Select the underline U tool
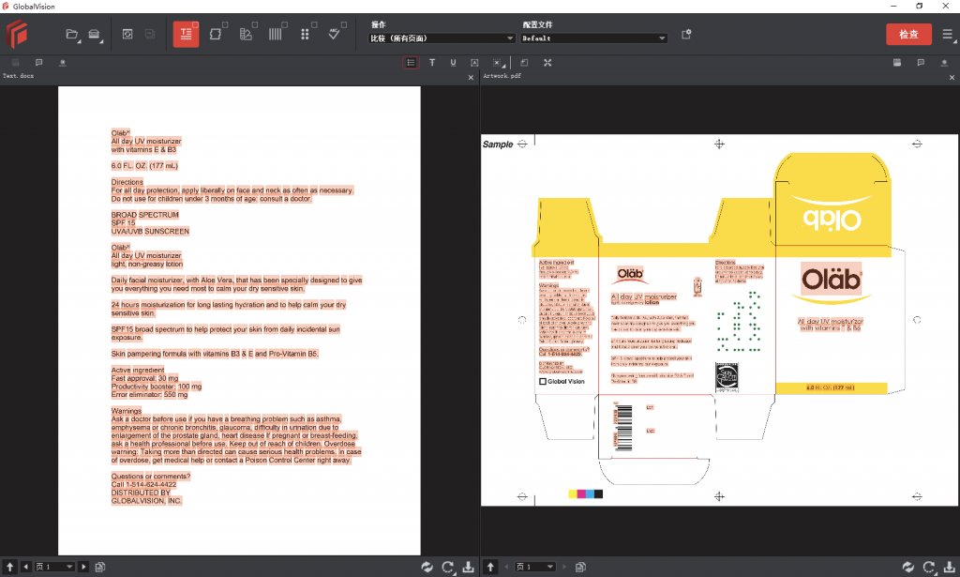Image resolution: width=960 pixels, height=577 pixels. pos(453,63)
